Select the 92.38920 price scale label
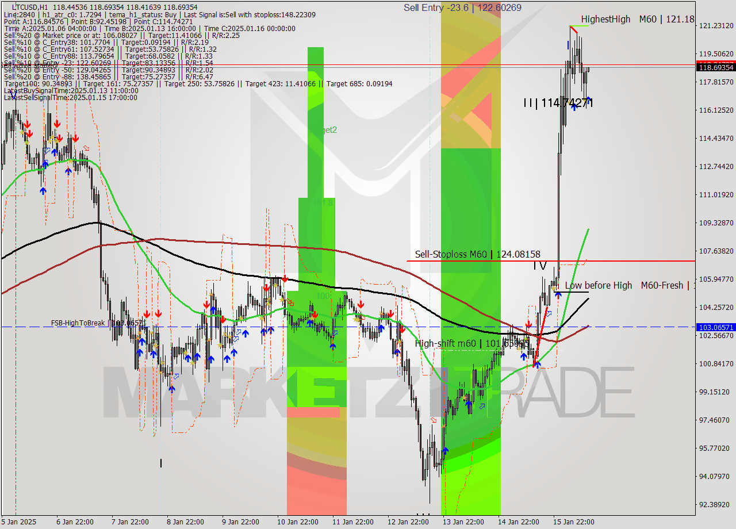The height and width of the screenshot is (529, 736). coord(715,504)
